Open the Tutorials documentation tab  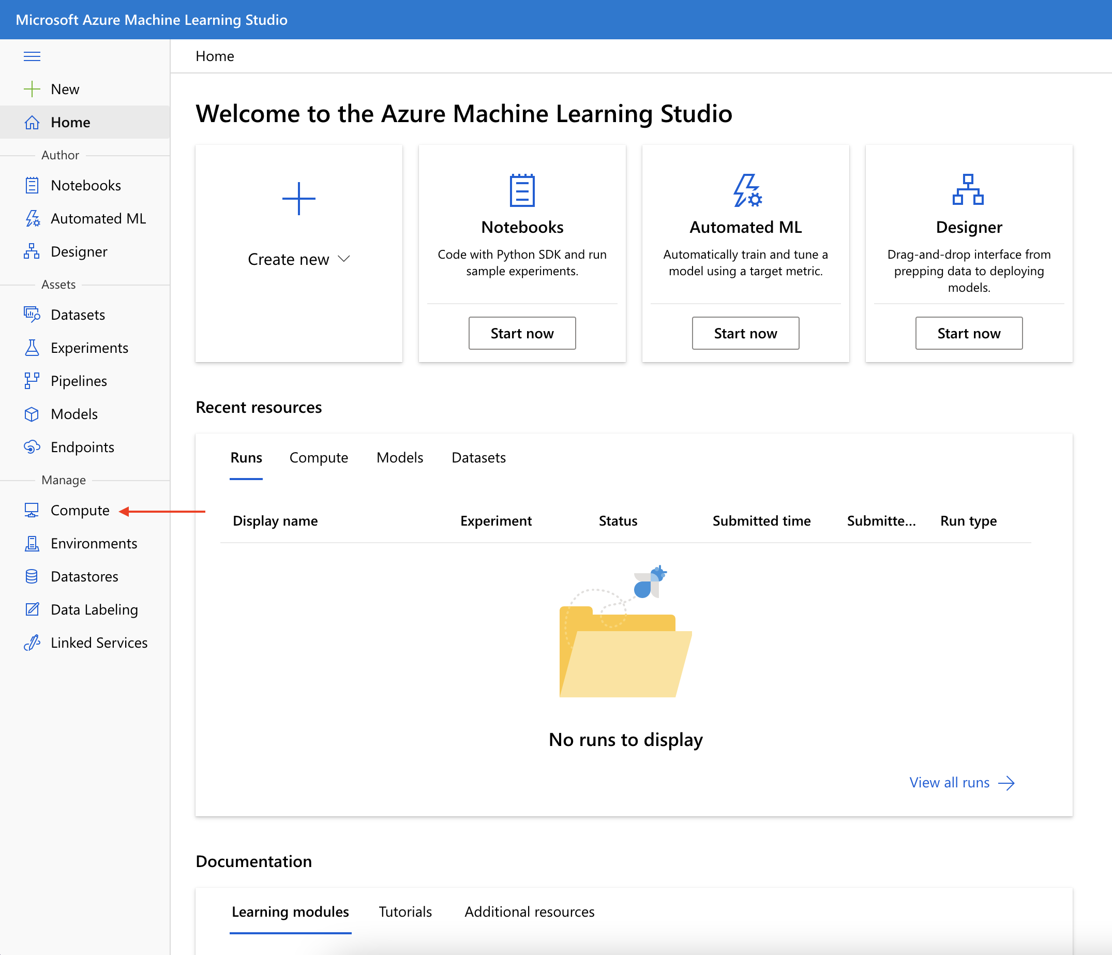pyautogui.click(x=405, y=912)
